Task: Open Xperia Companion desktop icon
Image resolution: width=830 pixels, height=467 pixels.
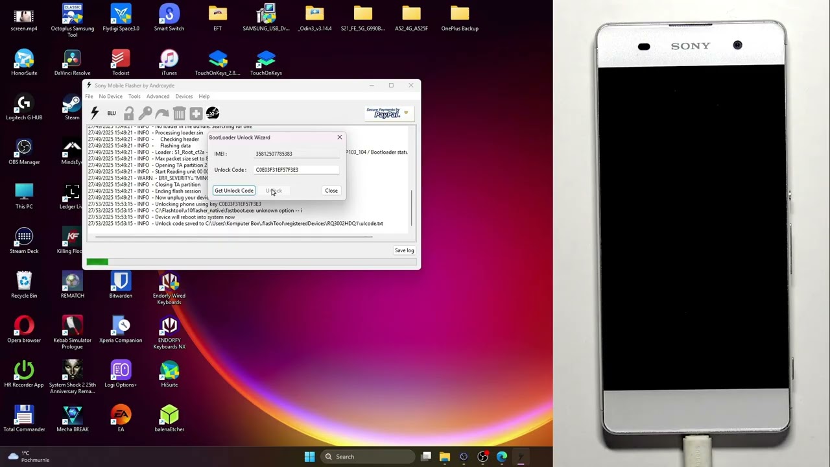Action: click(x=121, y=331)
